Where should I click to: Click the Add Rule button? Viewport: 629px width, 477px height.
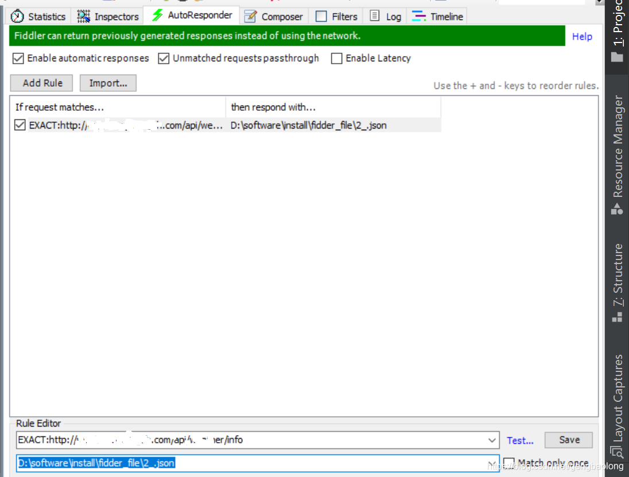(x=42, y=83)
